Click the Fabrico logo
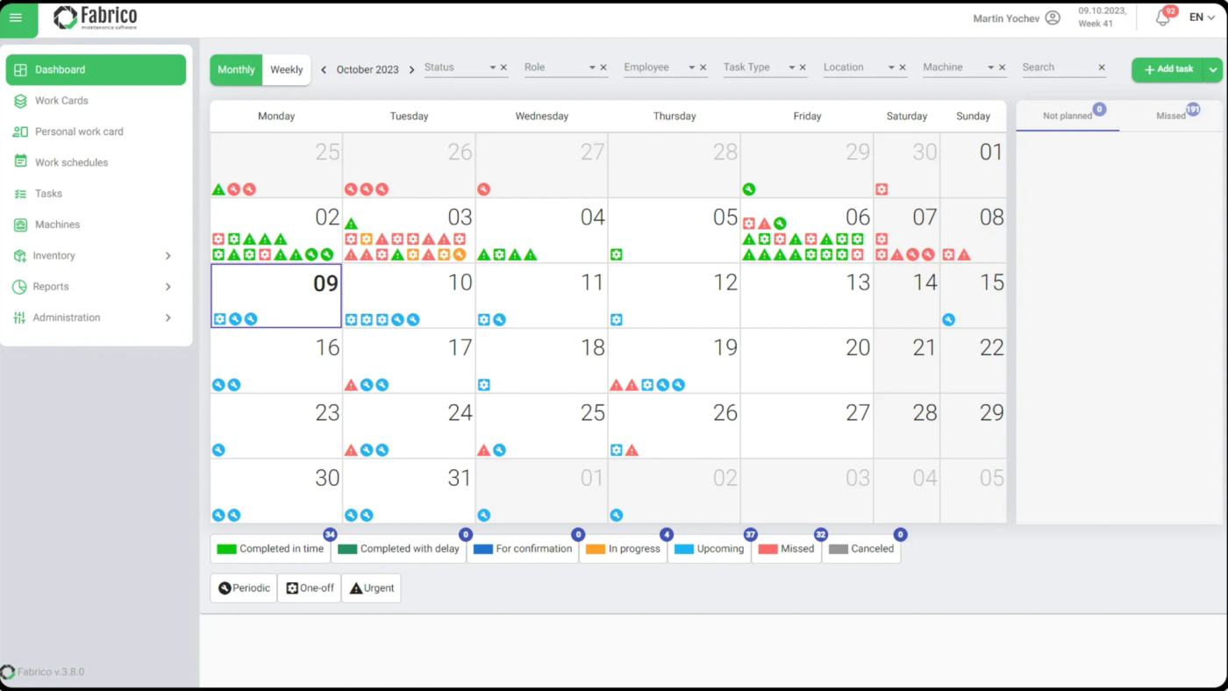 (95, 18)
